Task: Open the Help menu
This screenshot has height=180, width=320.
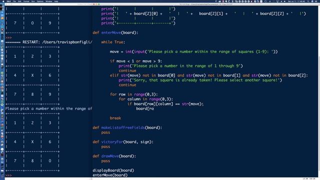Action: tap(56, 1)
